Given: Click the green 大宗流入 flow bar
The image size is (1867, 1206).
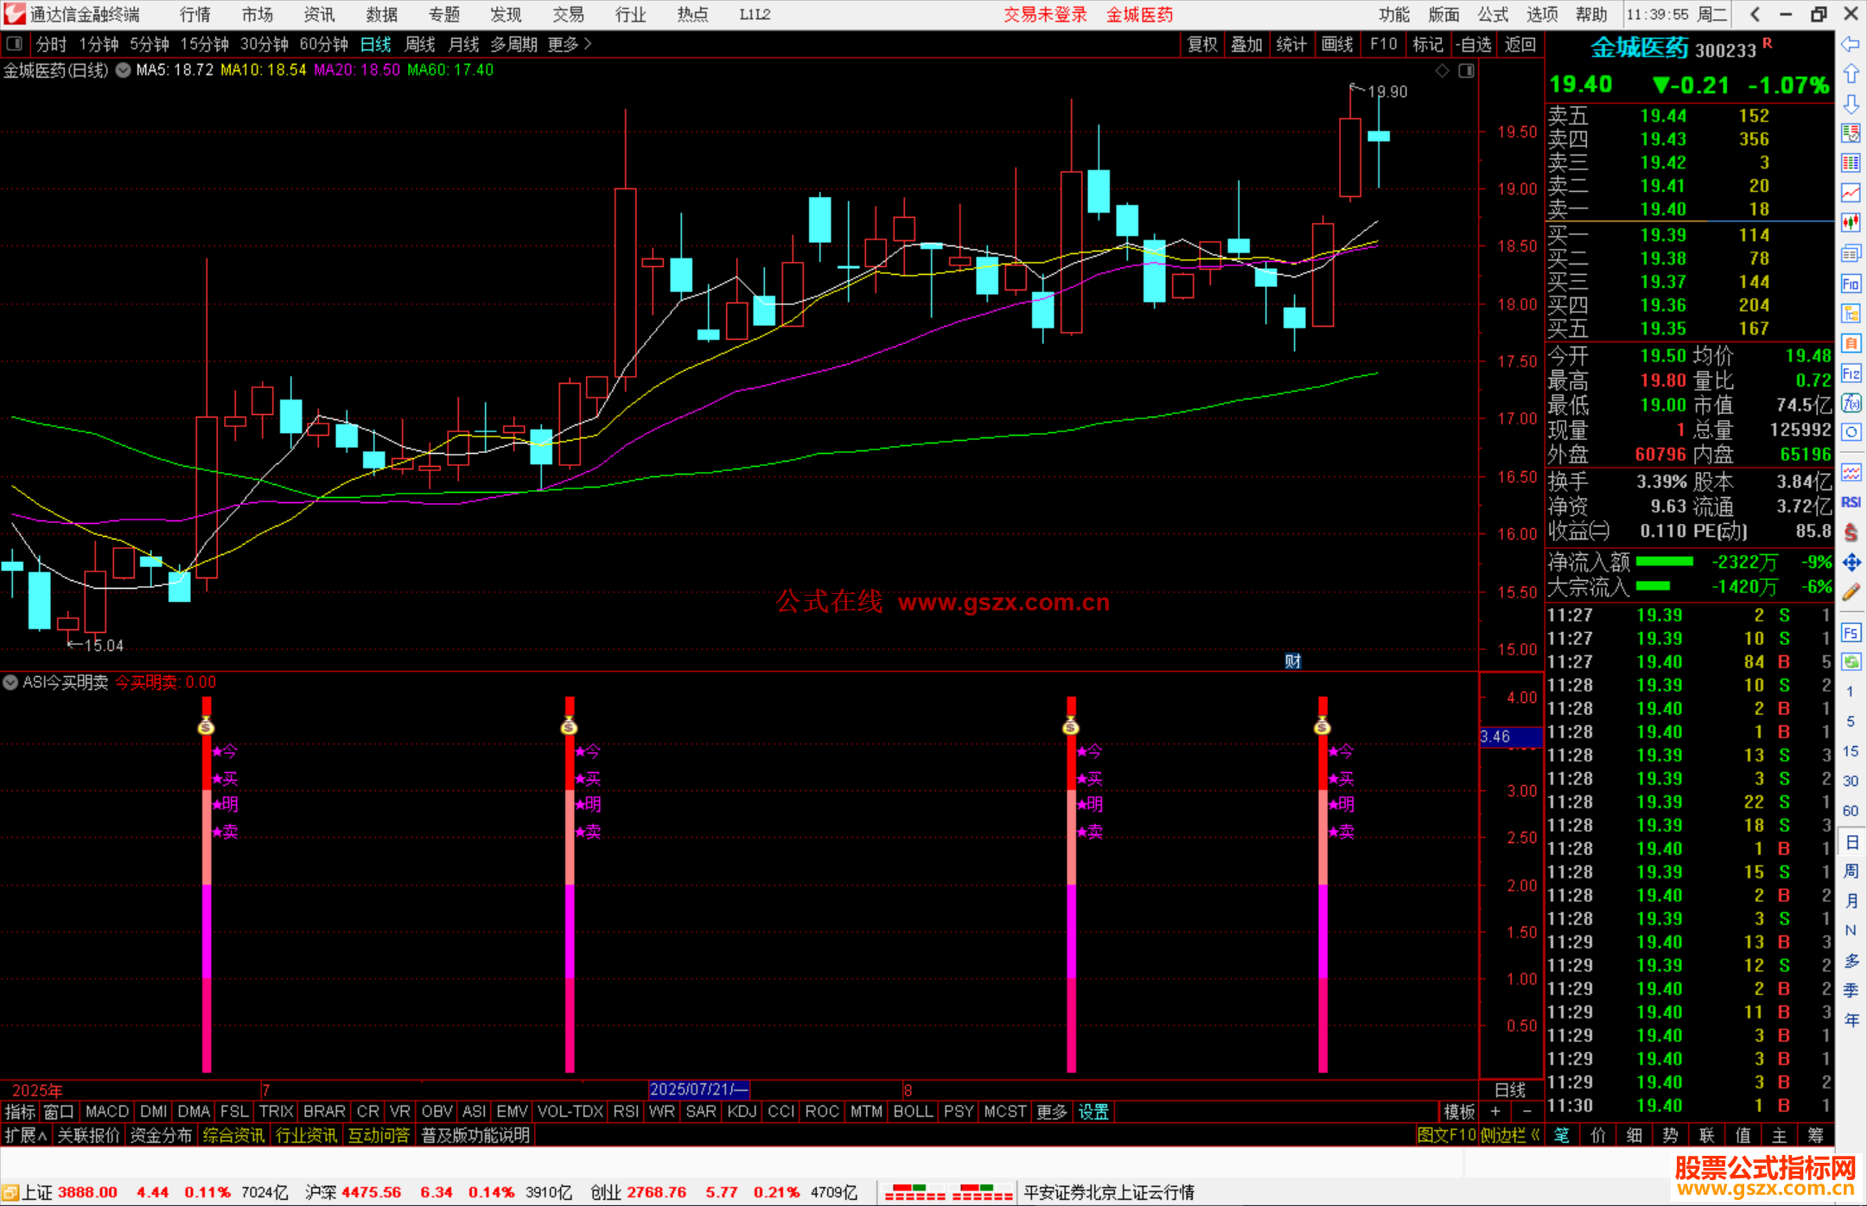Looking at the screenshot, I should [x=1654, y=586].
